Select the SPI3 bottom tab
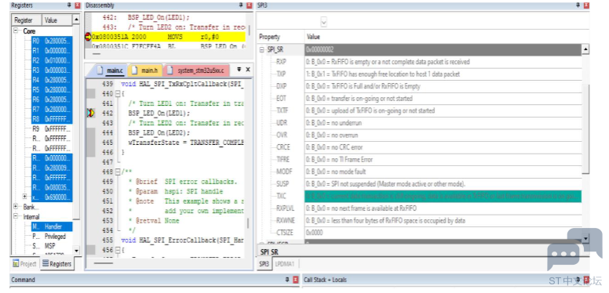609x293 pixels. (x=264, y=263)
